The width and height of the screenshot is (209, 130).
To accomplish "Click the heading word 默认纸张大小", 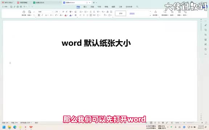I will click(107, 43).
